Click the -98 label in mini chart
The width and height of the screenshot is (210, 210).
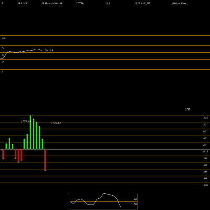point(136,204)
